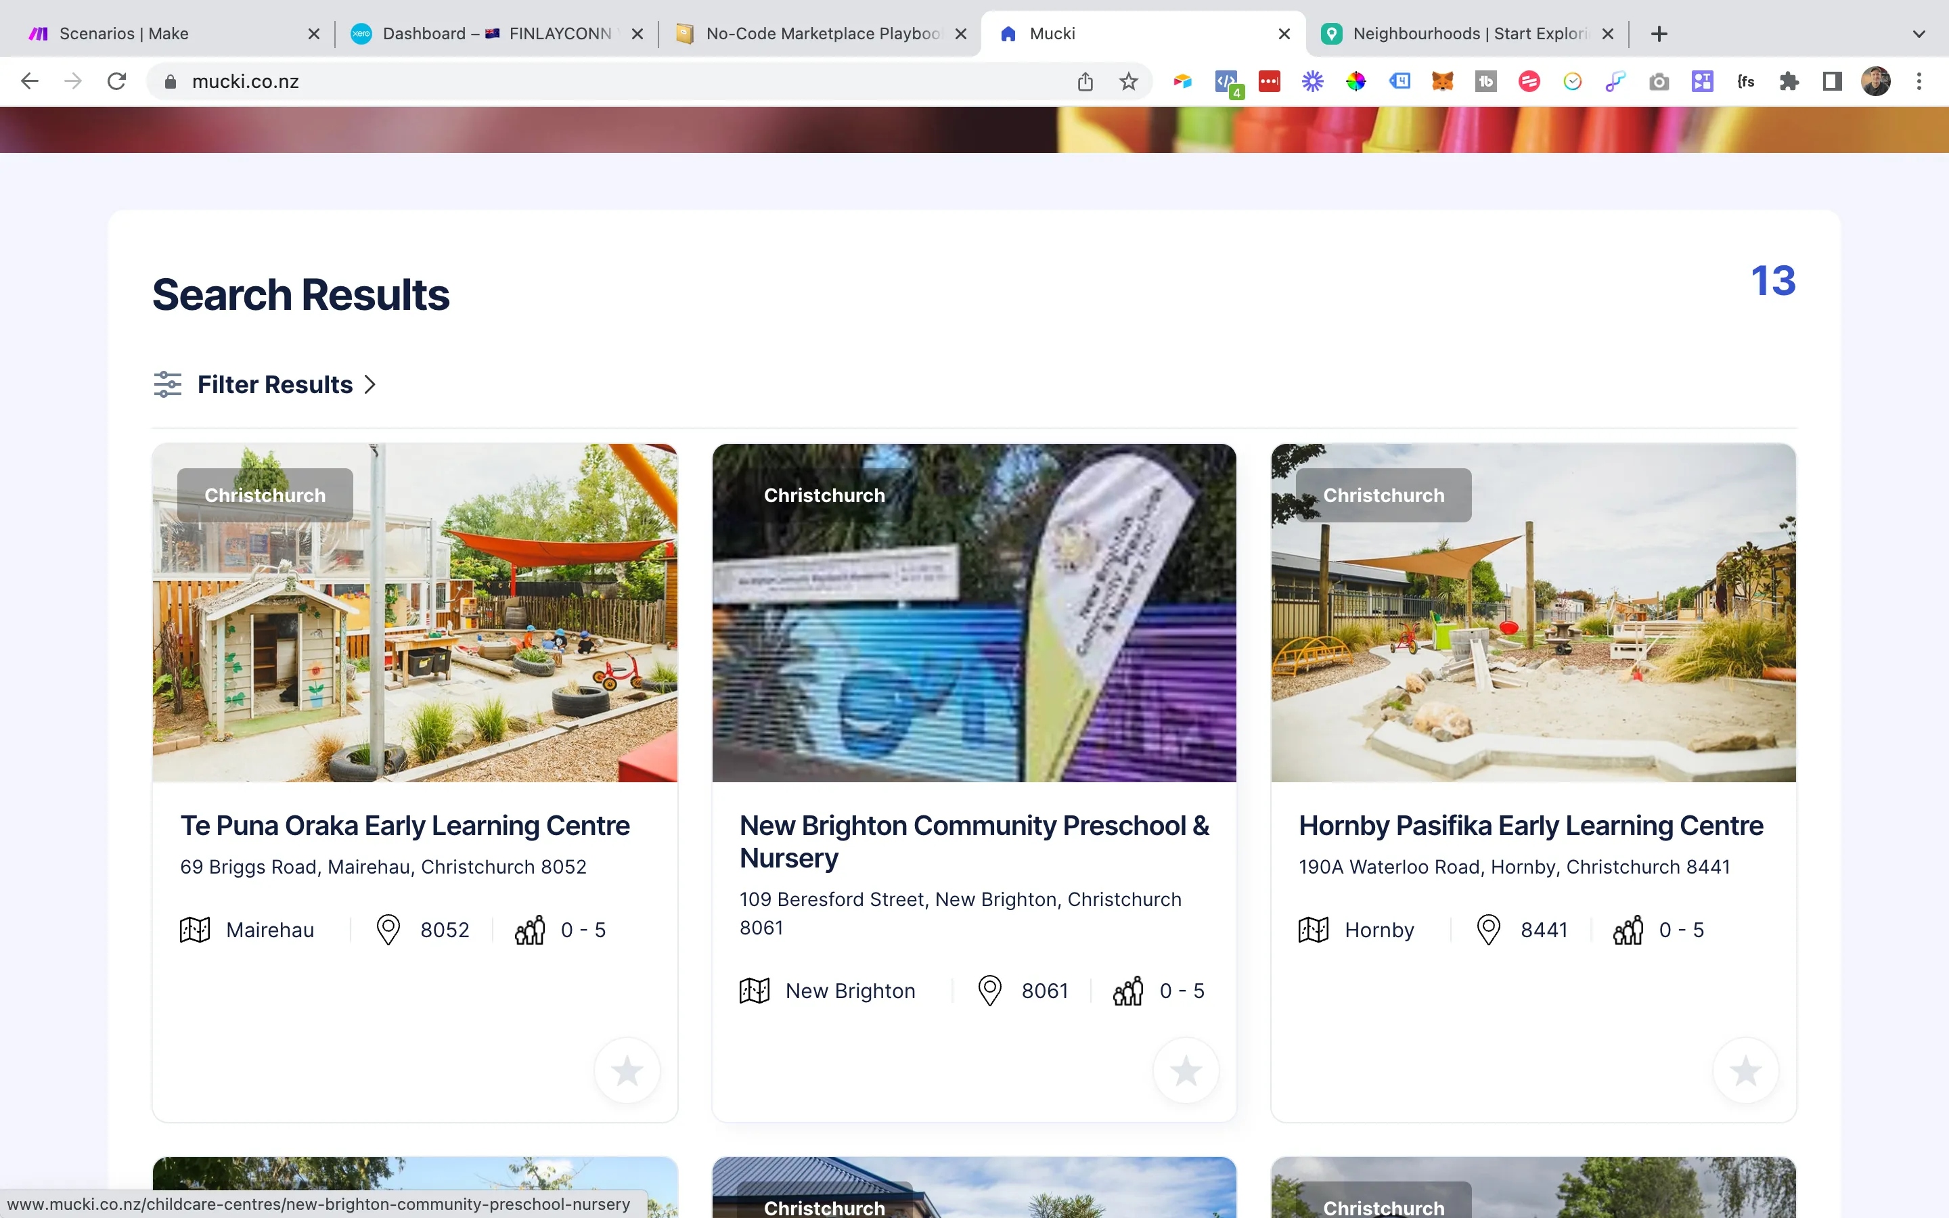Open the Filter Results sliders icon
Viewport: 1949px width, 1218px height.
168,384
